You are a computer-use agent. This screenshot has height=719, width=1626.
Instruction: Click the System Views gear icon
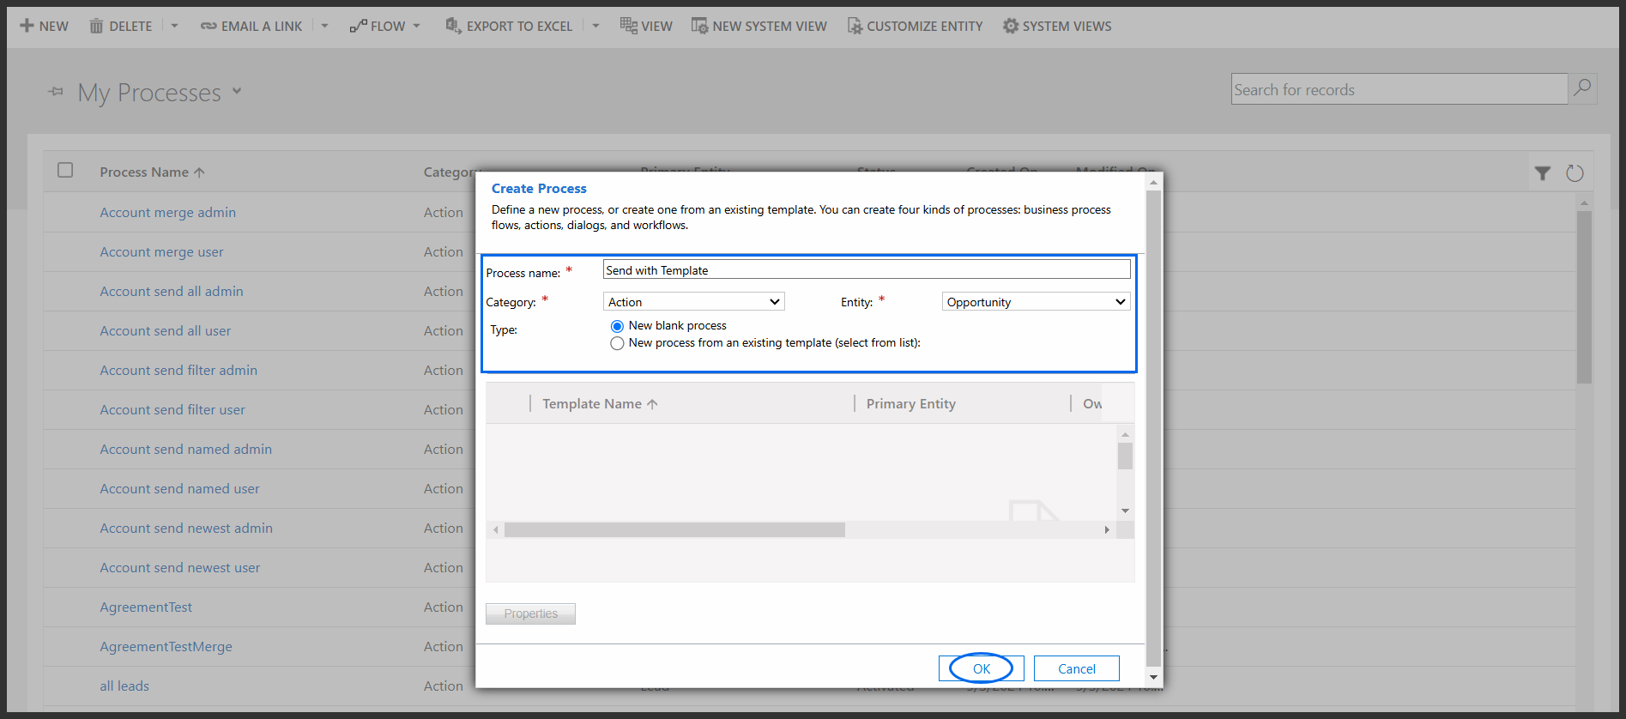pyautogui.click(x=1011, y=26)
